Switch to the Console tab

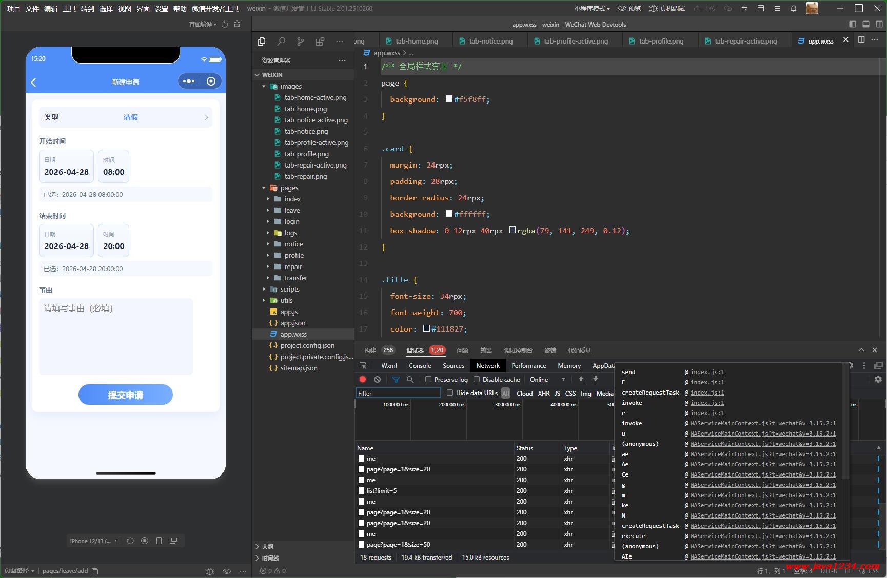420,366
